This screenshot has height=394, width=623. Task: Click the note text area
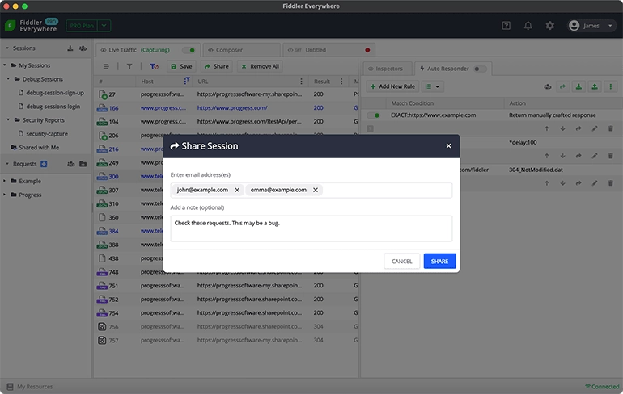click(311, 228)
